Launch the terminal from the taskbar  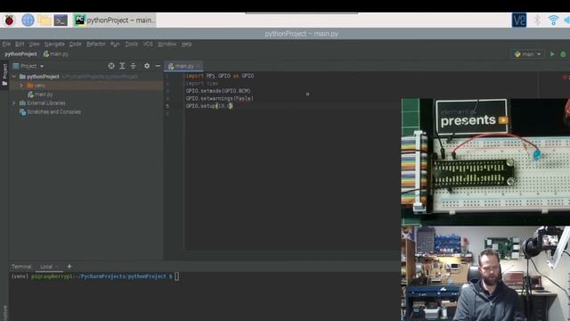click(x=61, y=21)
